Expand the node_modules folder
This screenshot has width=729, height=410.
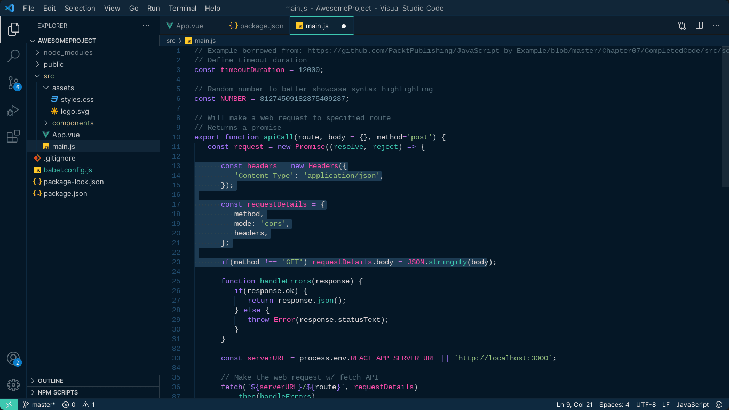point(93,52)
